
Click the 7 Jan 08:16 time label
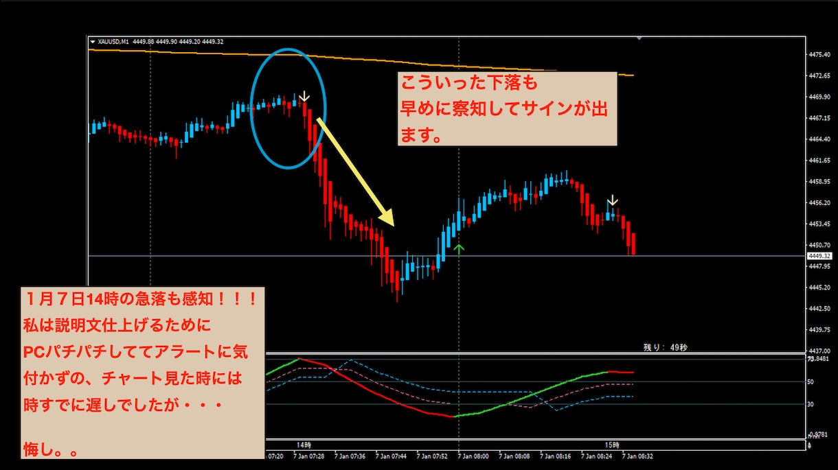(x=556, y=455)
